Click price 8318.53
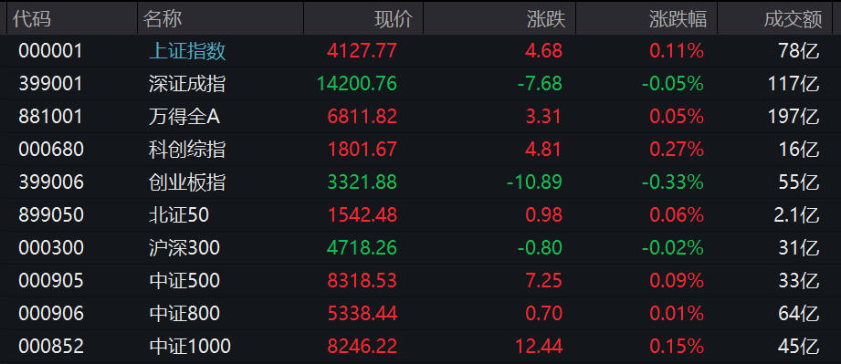This screenshot has width=841, height=364. (x=362, y=280)
